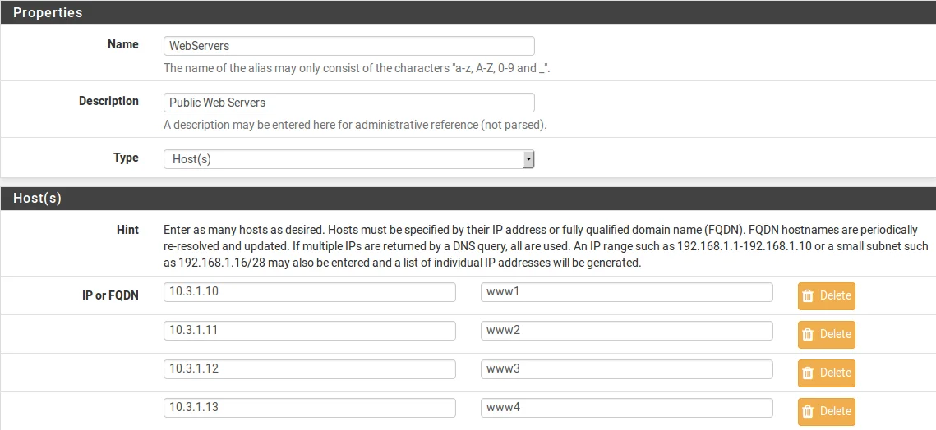Image resolution: width=936 pixels, height=430 pixels.
Task: Click the trash icon in the www4 row
Action: (808, 411)
